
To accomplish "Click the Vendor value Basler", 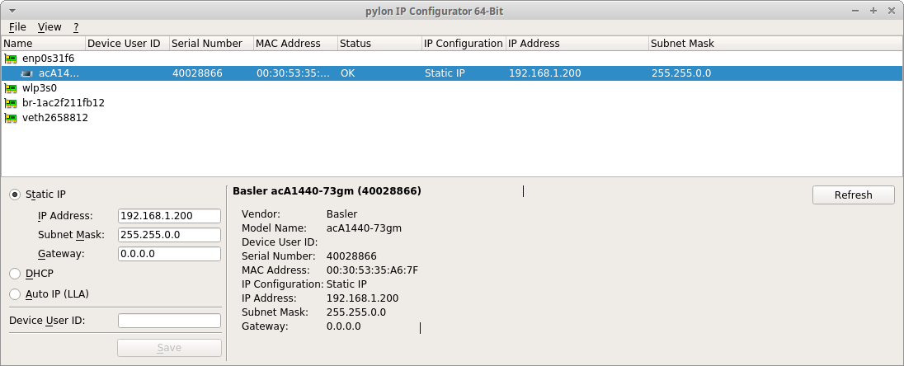I will click(341, 214).
